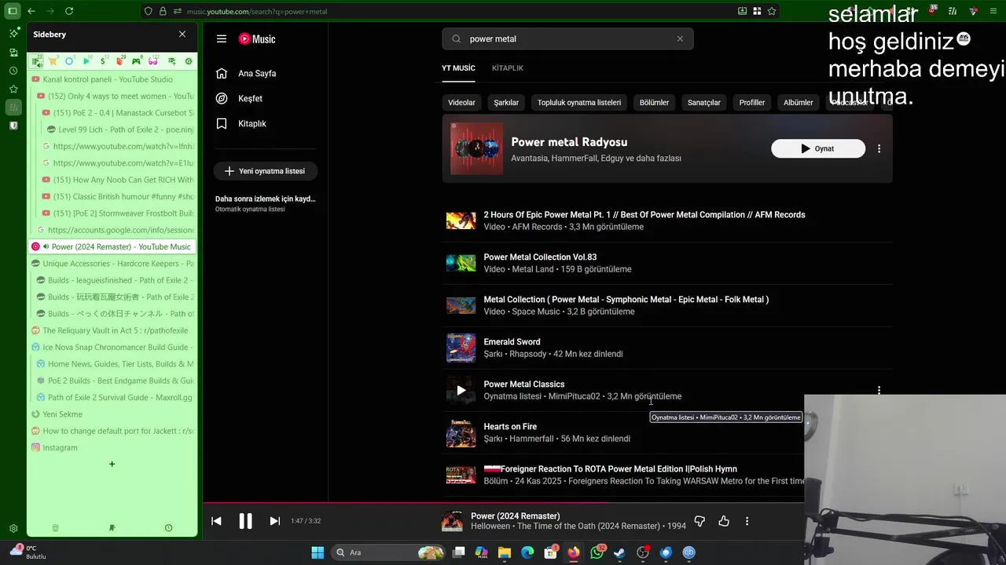
Task: Filter results by Şarkılar chip
Action: [506, 102]
